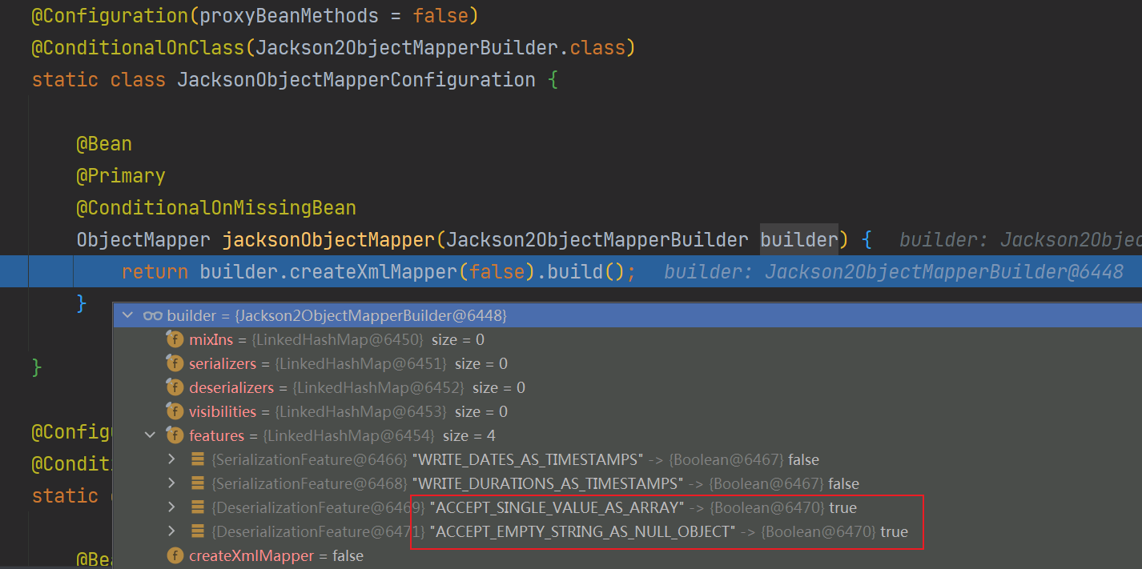Click the highlighted builder parameter
Image resolution: width=1142 pixels, height=569 pixels.
799,240
